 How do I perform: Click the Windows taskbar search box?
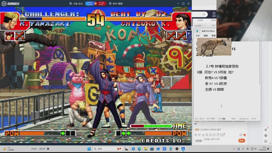pos(107,149)
